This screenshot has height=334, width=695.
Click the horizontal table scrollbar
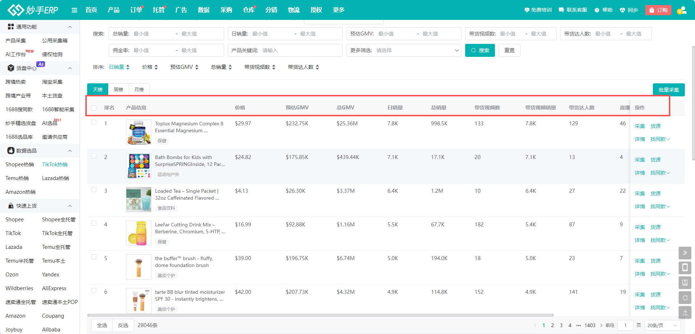320,315
